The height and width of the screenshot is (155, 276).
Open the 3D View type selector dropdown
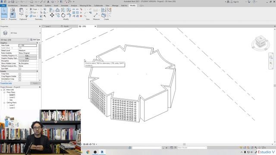point(40,33)
